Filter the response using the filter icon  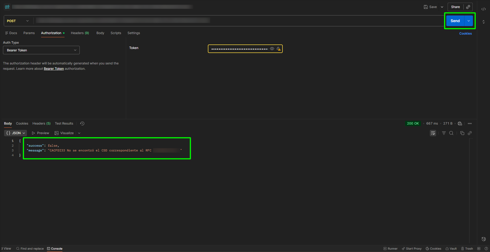(x=444, y=133)
